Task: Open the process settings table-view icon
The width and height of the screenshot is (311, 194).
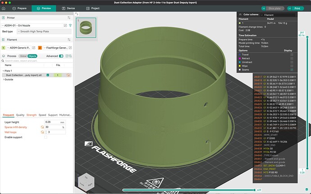Action: (67, 56)
